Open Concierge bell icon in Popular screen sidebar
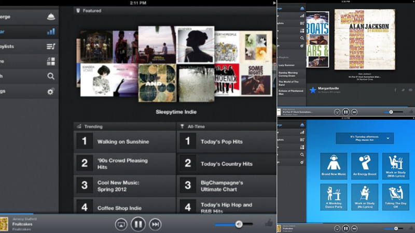This screenshot has width=415, height=233. 51,17
